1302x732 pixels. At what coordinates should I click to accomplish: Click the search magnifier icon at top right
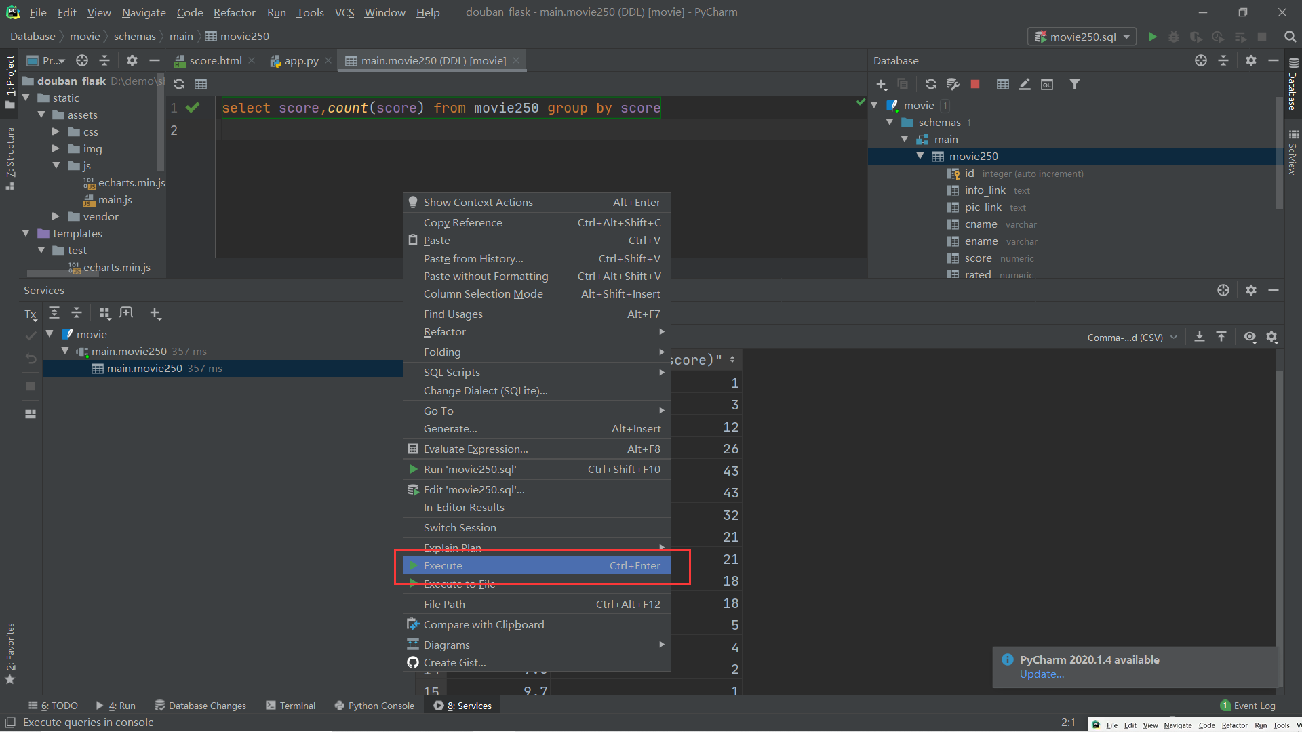(x=1290, y=37)
